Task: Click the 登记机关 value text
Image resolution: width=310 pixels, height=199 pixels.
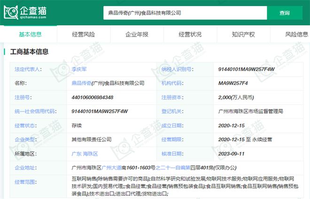Action: coord(250,111)
